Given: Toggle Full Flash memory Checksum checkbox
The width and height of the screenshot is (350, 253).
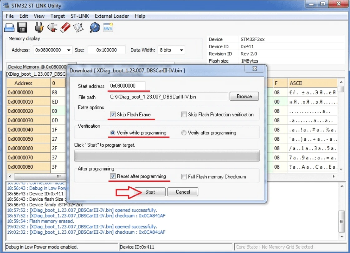Looking at the screenshot, I should tap(184, 177).
